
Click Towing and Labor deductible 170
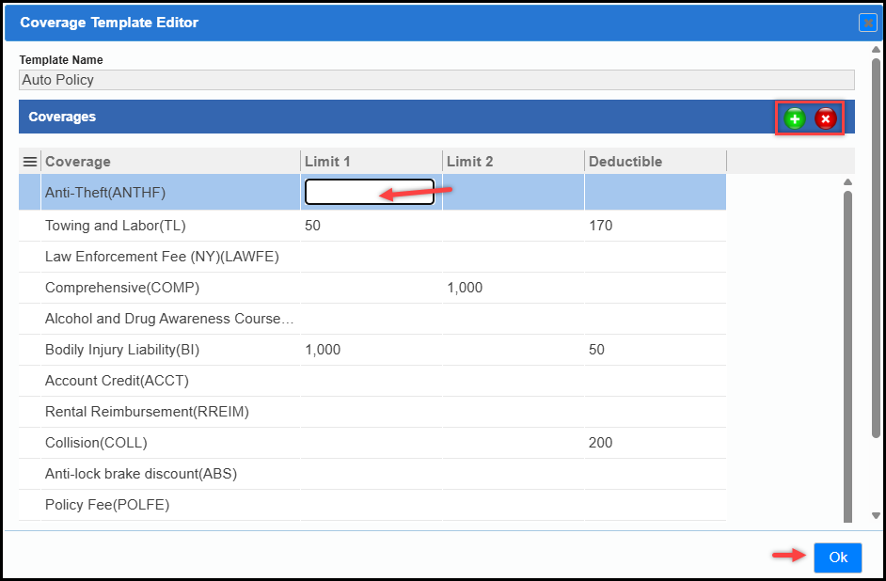click(x=600, y=226)
